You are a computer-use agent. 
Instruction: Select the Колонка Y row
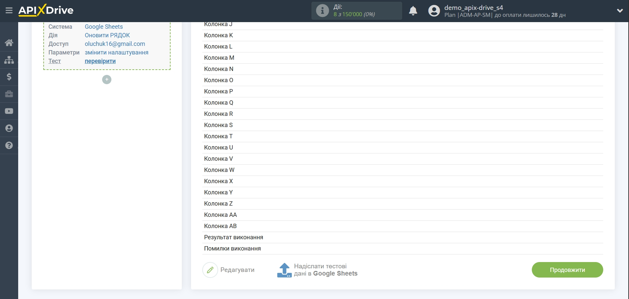(403, 192)
